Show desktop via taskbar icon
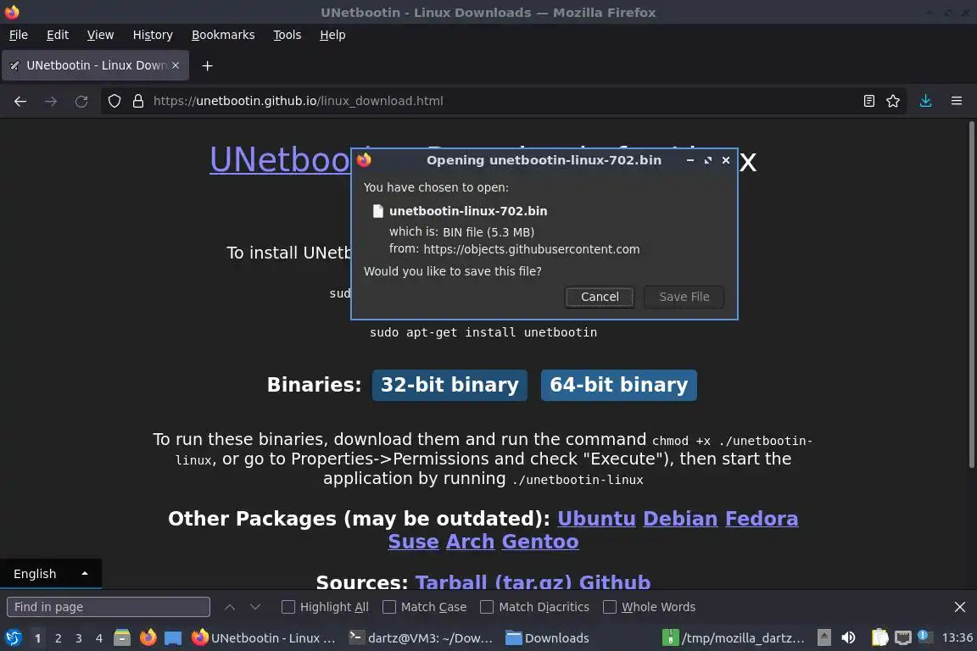This screenshot has width=977, height=651. click(x=173, y=638)
